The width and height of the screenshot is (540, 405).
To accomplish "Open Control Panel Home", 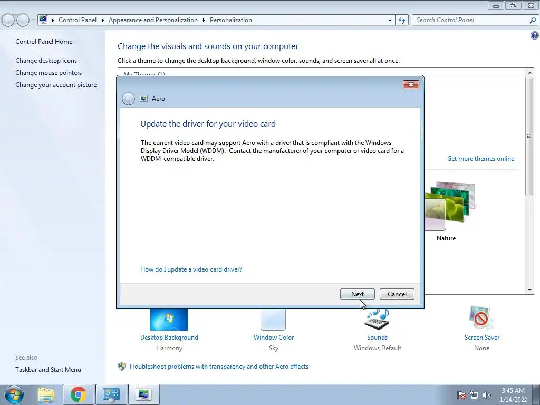I will click(x=44, y=42).
